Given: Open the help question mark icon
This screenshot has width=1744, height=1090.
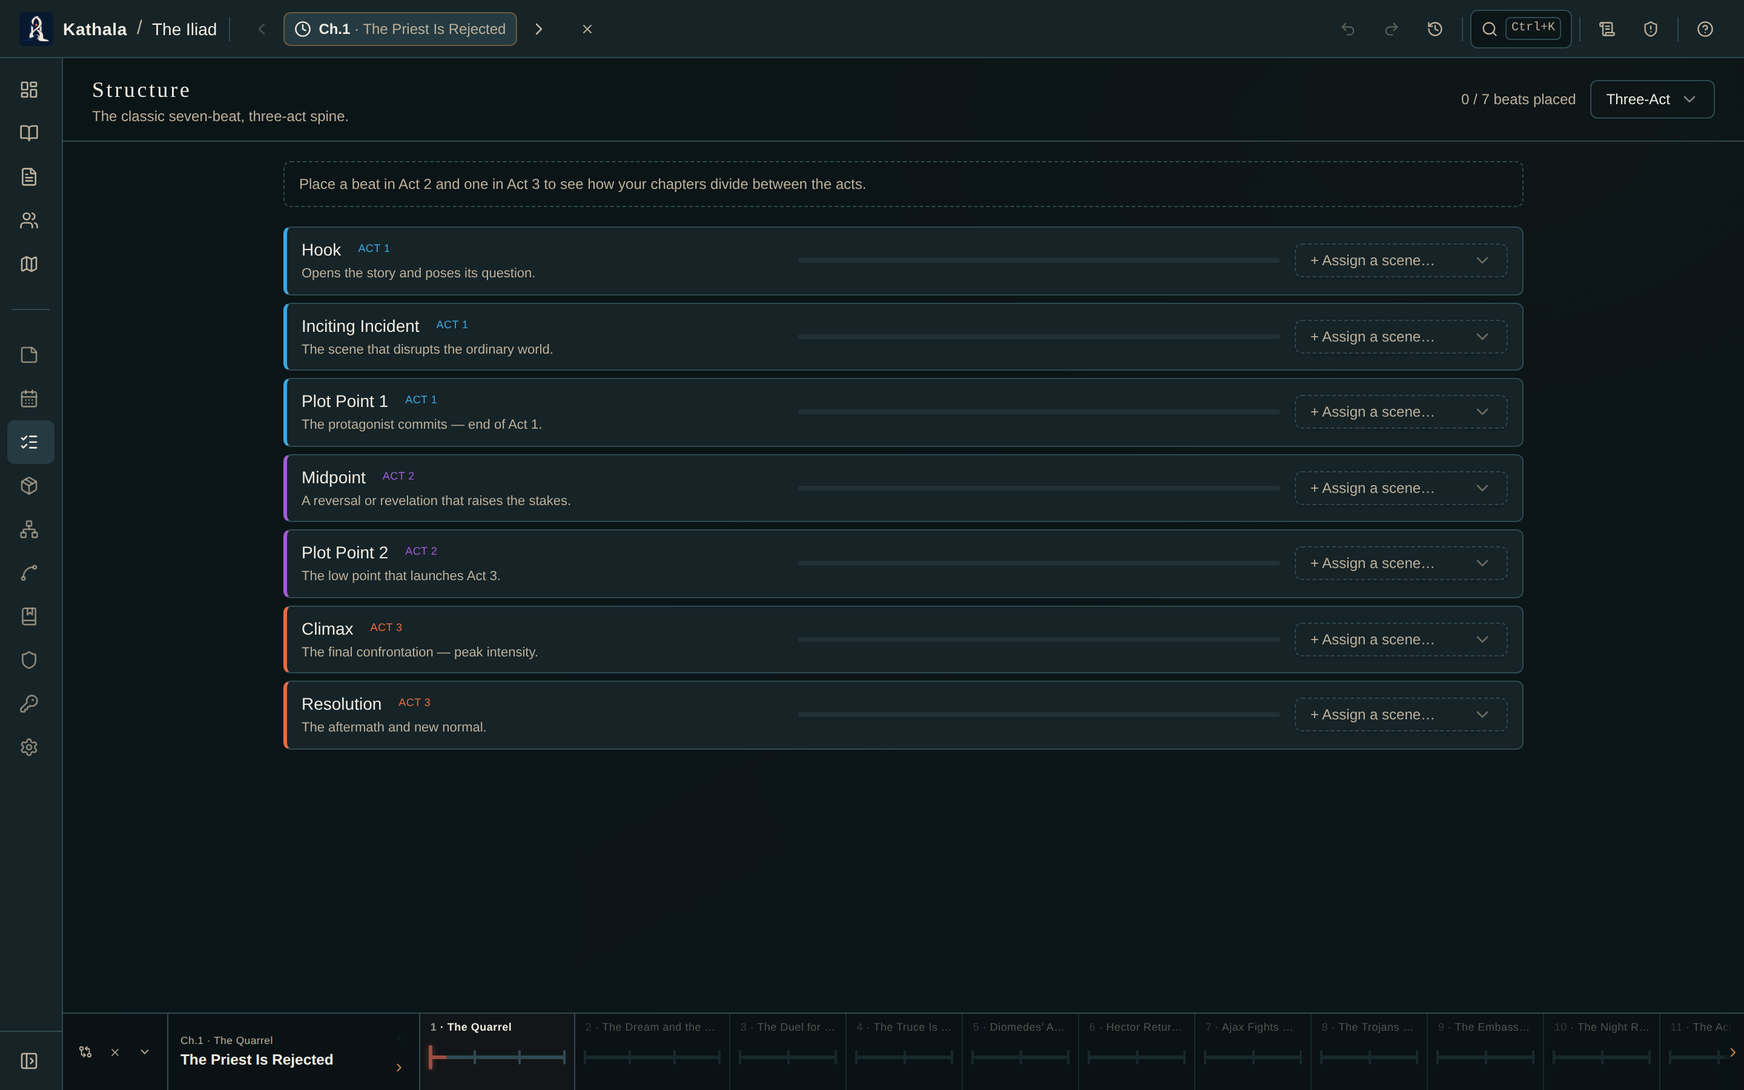Looking at the screenshot, I should [1705, 29].
